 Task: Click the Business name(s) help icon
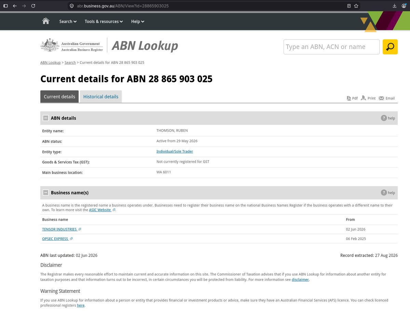point(384,192)
